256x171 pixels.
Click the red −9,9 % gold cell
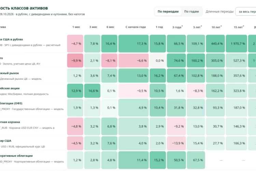(x=75, y=61)
